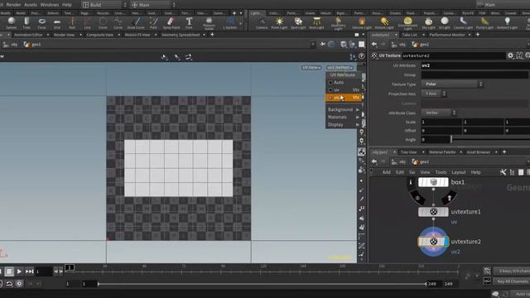This screenshot has height=298, width=530.
Task: Add a Caustic Light from the shelf
Action: coord(463,24)
